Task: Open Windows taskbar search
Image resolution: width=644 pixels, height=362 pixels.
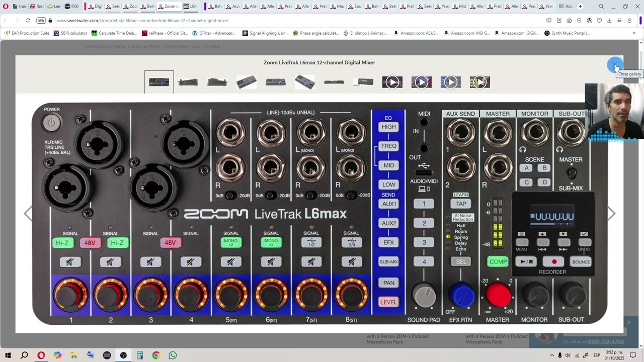Action: pyautogui.click(x=24, y=355)
